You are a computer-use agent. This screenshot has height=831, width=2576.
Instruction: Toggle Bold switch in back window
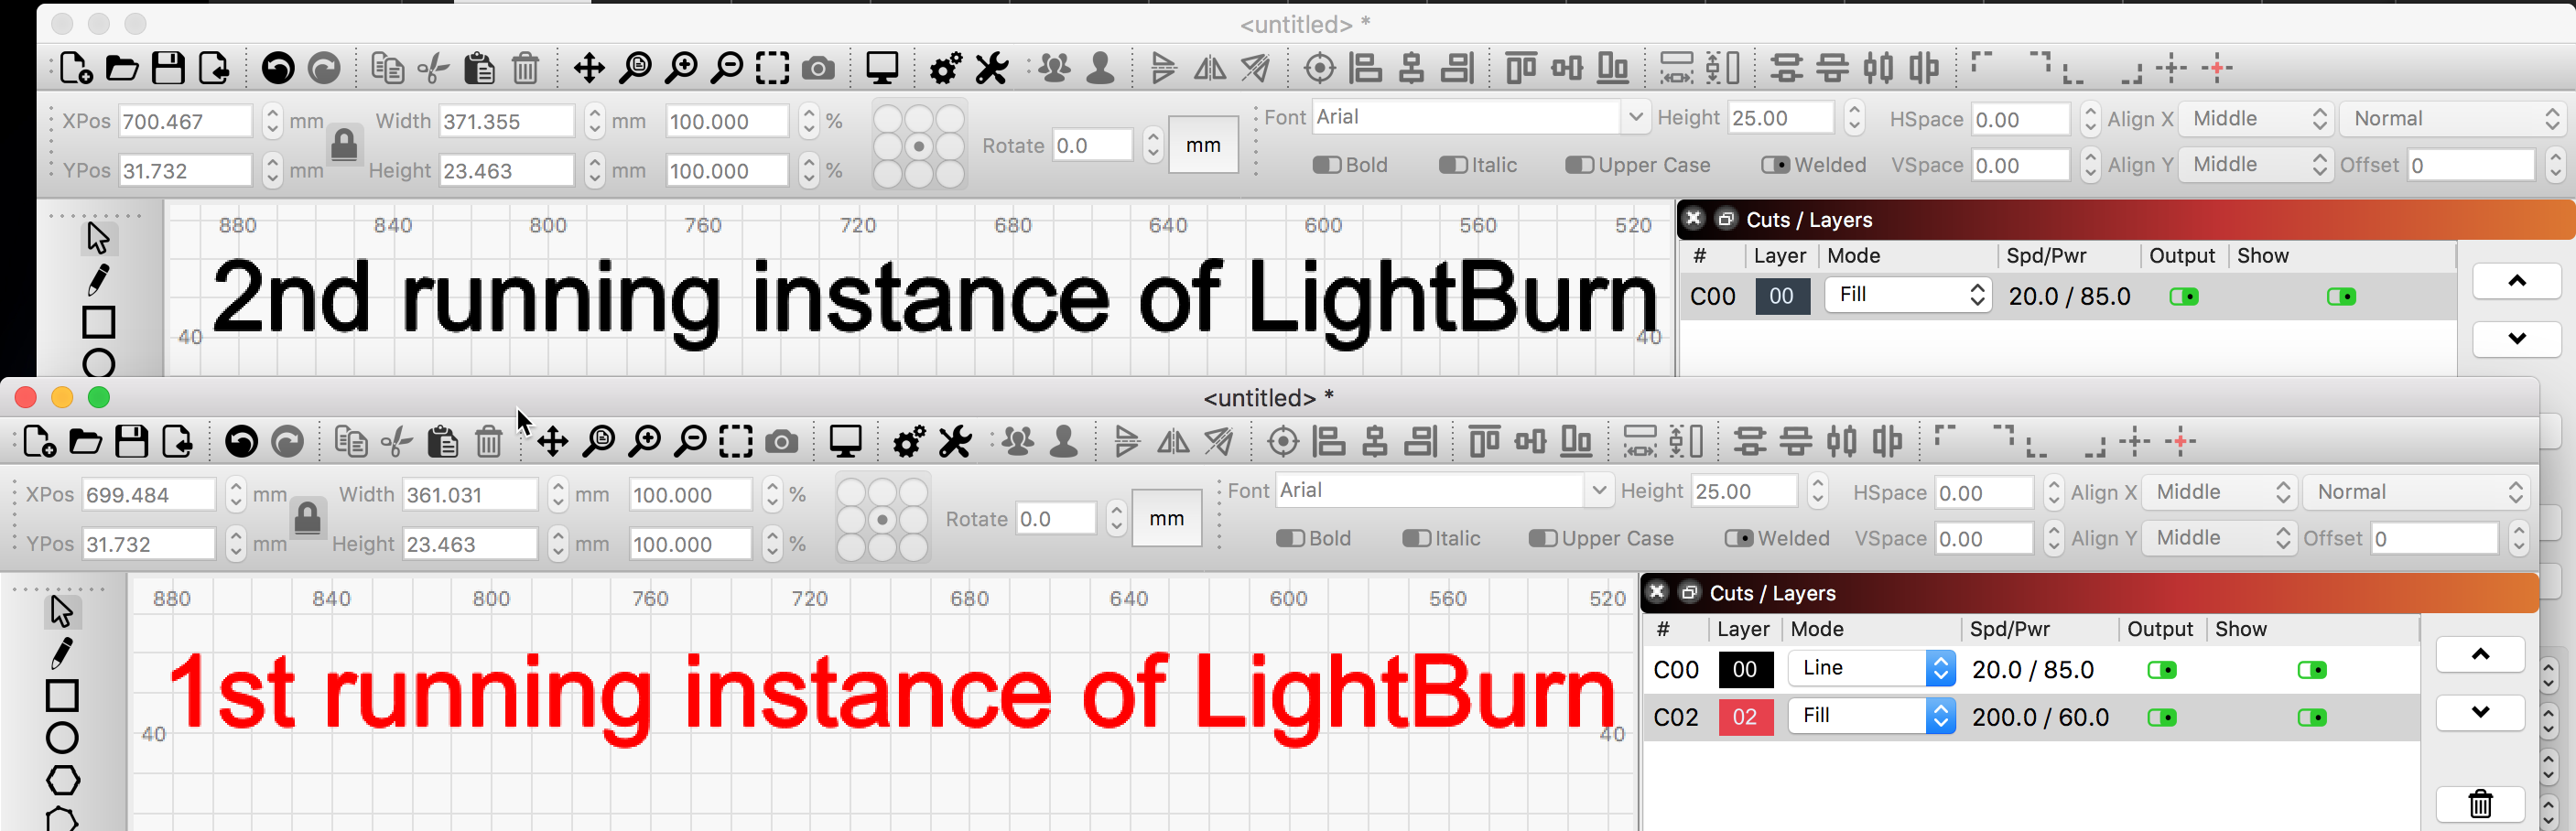pos(1327,165)
